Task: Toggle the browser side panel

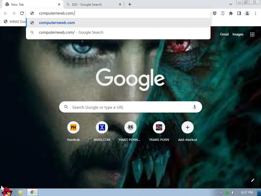Action: click(x=239, y=13)
